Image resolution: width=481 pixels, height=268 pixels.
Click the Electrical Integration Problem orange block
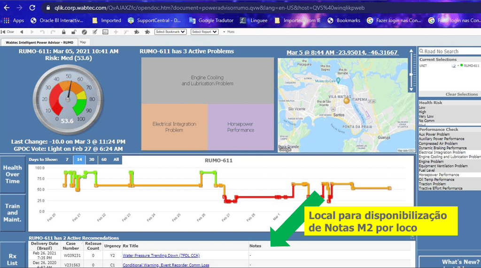174,127
